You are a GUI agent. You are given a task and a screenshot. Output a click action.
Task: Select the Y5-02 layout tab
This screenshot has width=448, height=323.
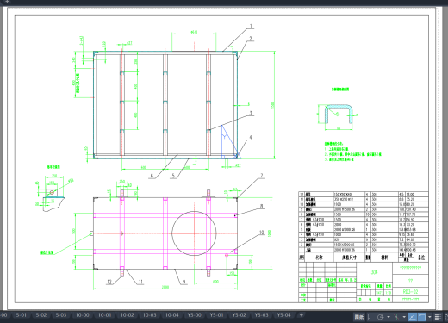(x=239, y=315)
